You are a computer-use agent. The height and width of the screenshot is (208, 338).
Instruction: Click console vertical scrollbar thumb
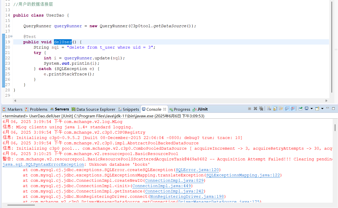point(335,128)
